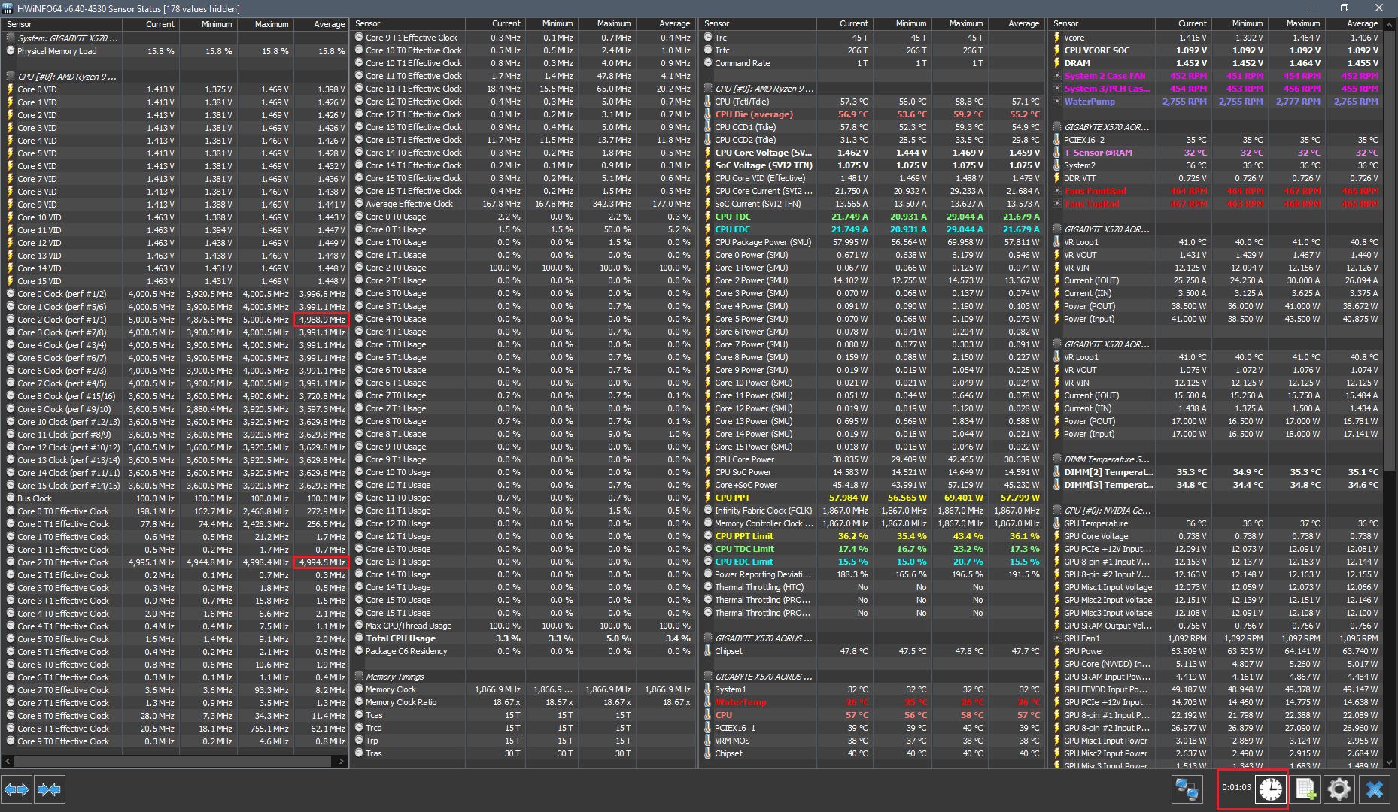This screenshot has height=812, width=1398.
Task: Click the Current column header in the first panel
Action: 150,24
